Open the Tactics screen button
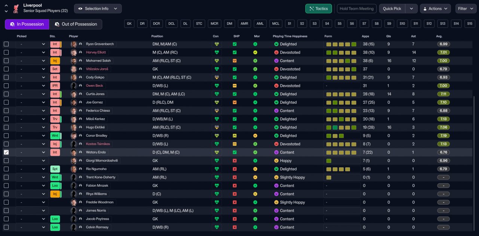The height and width of the screenshot is (236, 479). (x=318, y=9)
